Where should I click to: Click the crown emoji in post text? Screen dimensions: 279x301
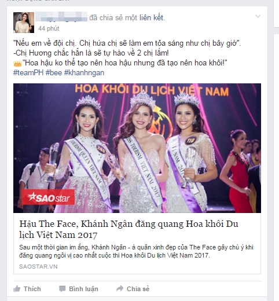click(17, 63)
